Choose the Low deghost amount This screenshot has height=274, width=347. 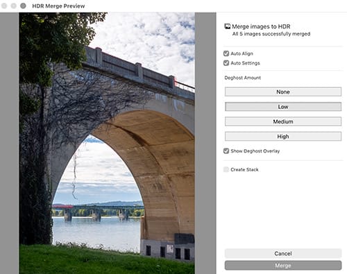(283, 107)
